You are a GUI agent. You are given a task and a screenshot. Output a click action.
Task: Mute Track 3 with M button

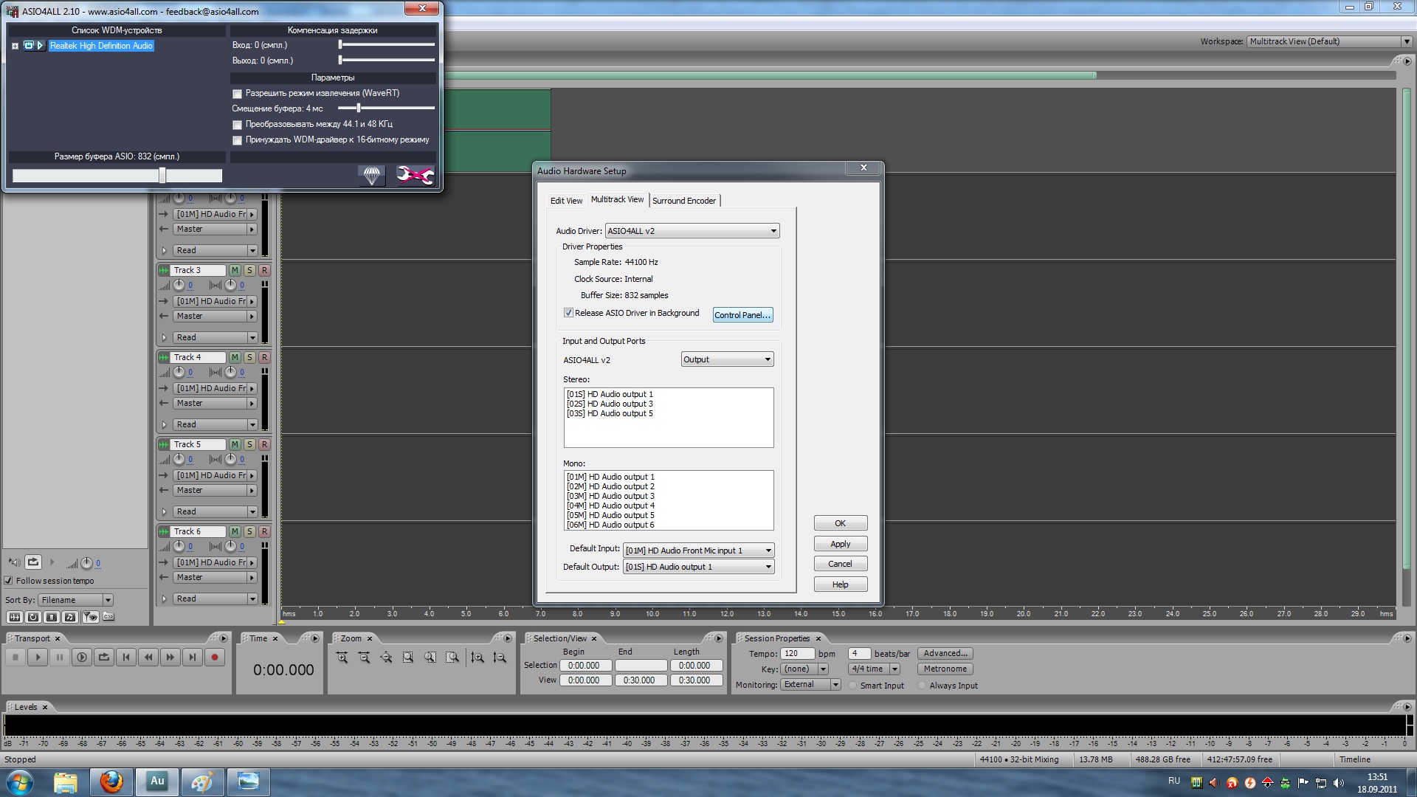pos(235,270)
